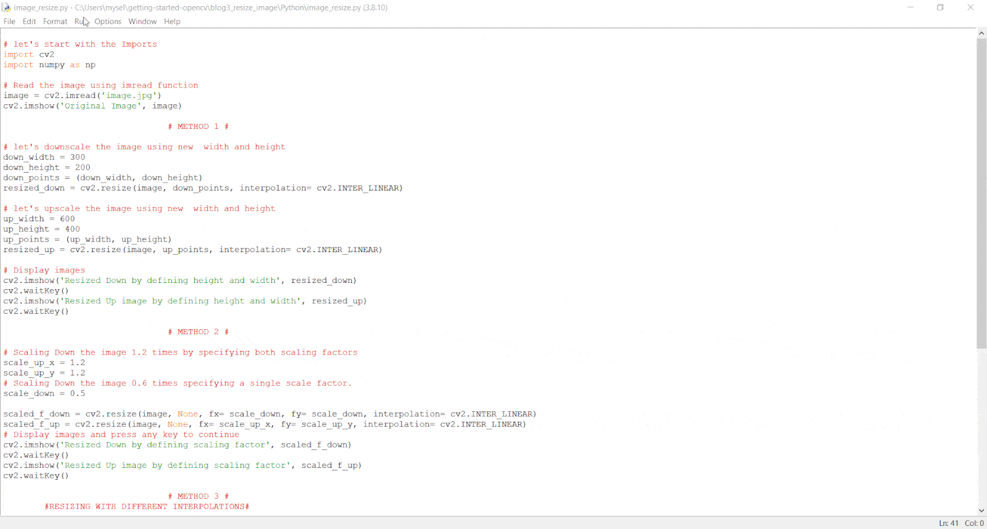This screenshot has height=529, width=987.
Task: Click the '# Display images and press any key' comment
Action: coord(122,435)
